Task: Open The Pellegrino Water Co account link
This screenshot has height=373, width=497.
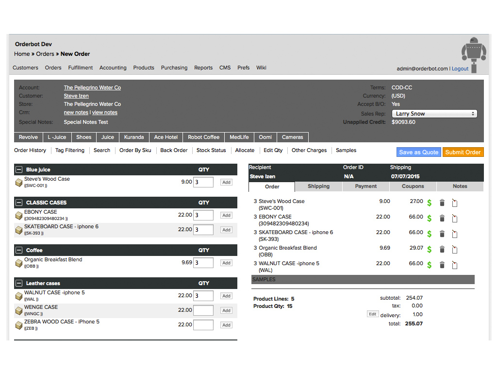Action: [x=92, y=87]
